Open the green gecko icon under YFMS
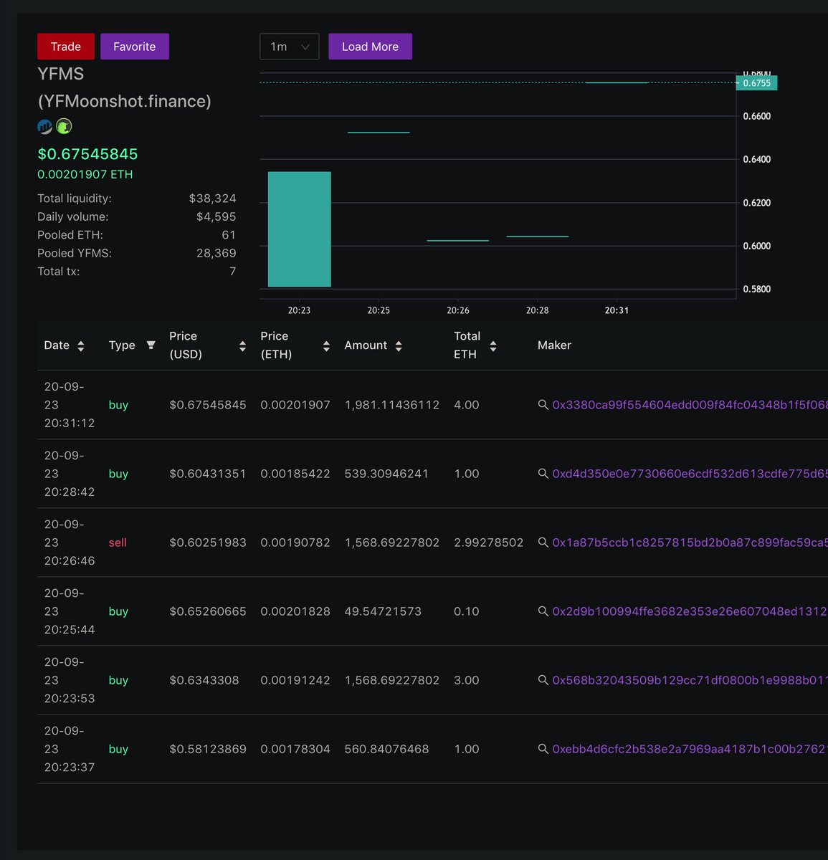Viewport: 828px width, 860px height. (x=64, y=127)
